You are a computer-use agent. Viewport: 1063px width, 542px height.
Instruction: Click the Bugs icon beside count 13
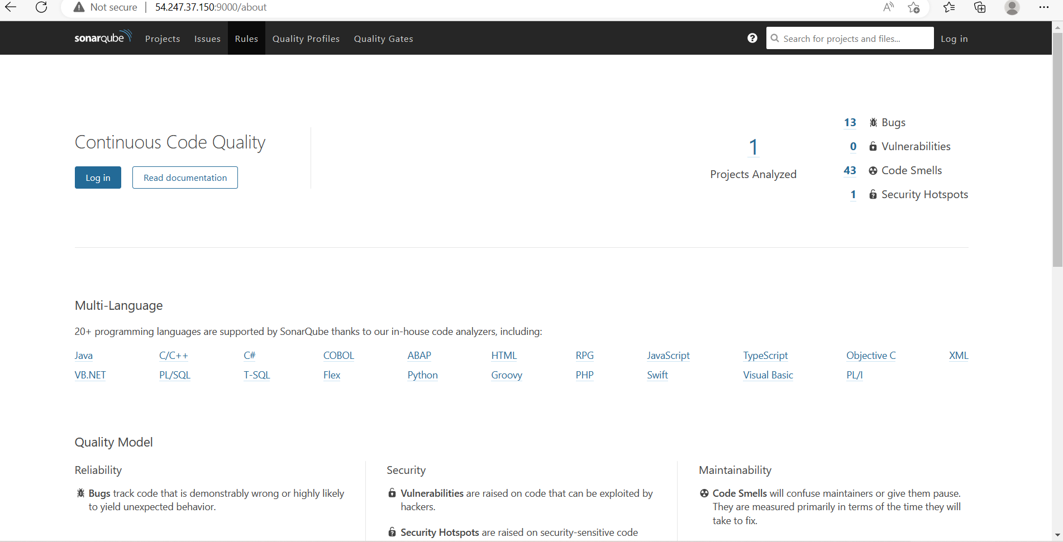pyautogui.click(x=873, y=122)
